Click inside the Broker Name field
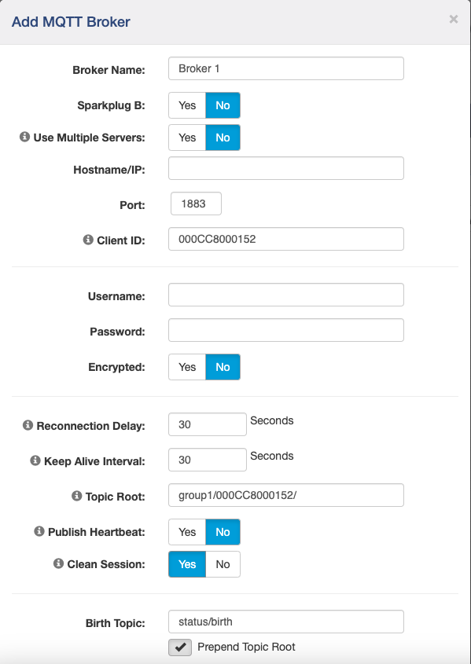Screen dimensions: 471x664 tap(285, 68)
